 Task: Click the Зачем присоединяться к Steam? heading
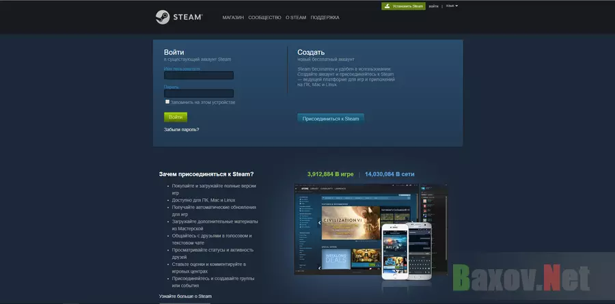[206, 174]
